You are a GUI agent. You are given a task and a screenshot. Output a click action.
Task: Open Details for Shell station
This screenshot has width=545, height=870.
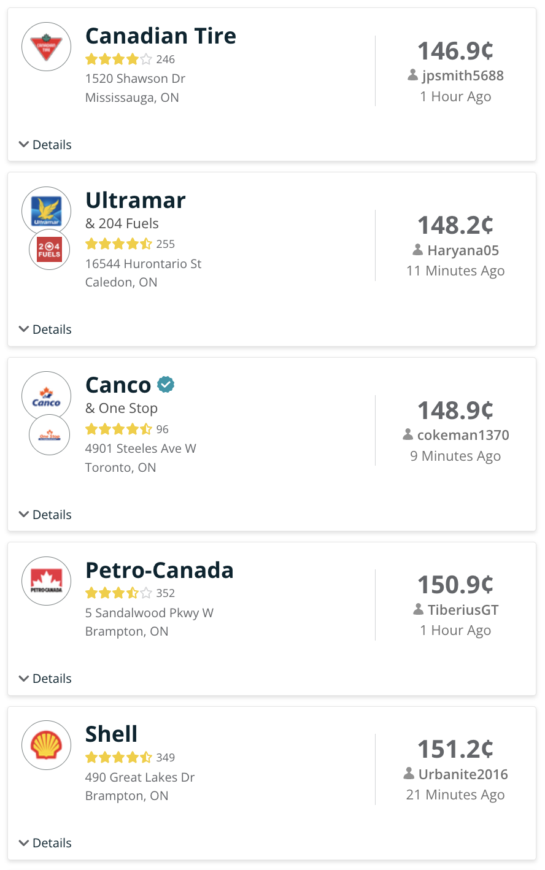click(45, 843)
